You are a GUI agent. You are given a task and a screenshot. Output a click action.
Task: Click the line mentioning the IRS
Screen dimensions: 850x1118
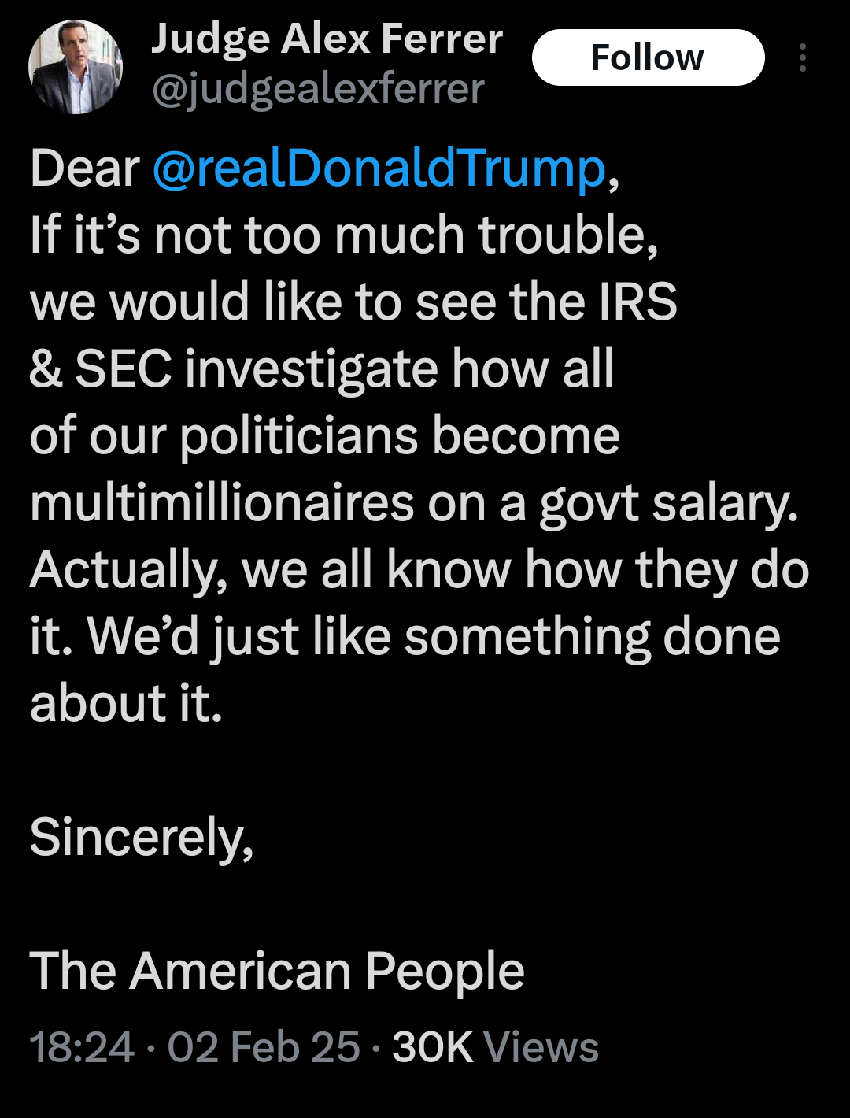tap(353, 302)
